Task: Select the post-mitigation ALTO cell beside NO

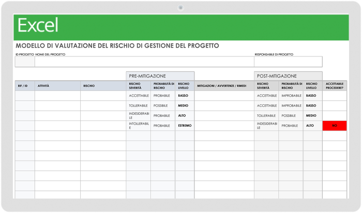Action: [x=313, y=126]
